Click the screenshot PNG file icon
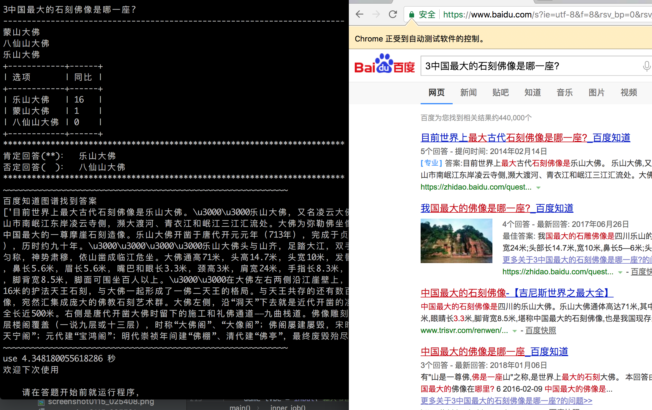 (41, 403)
